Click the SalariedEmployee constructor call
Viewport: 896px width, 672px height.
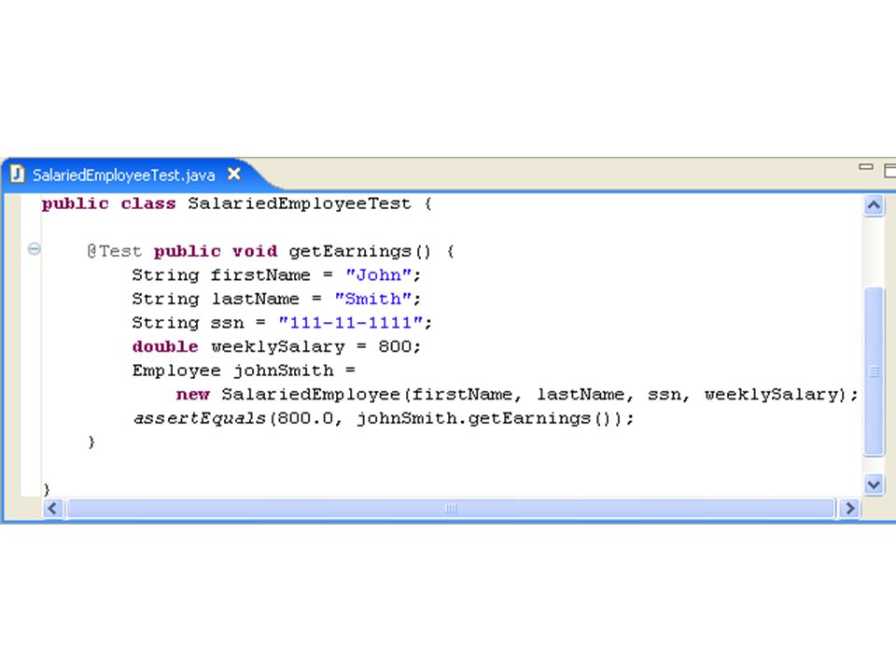310,395
